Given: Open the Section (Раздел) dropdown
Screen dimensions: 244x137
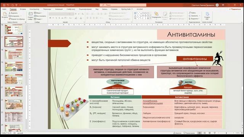Looking at the screenshot, I should [x=38, y=19].
